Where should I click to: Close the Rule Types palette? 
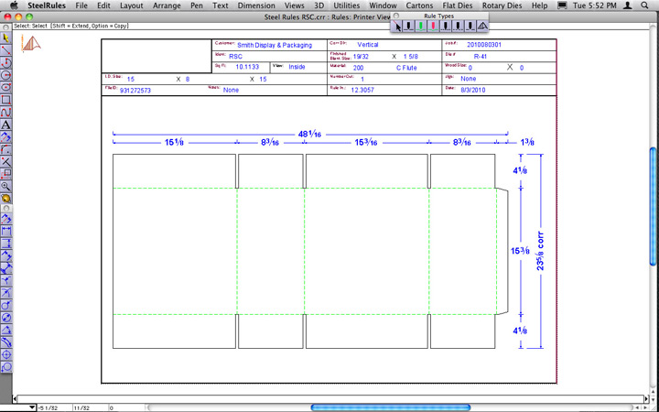pyautogui.click(x=395, y=16)
